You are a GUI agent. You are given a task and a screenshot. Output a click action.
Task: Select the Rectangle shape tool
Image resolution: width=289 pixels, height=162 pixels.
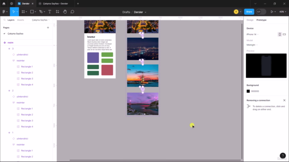[32, 12]
